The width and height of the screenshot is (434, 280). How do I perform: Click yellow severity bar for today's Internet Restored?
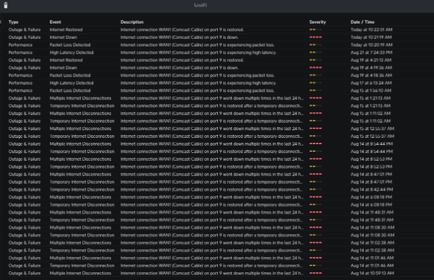tap(315, 29)
